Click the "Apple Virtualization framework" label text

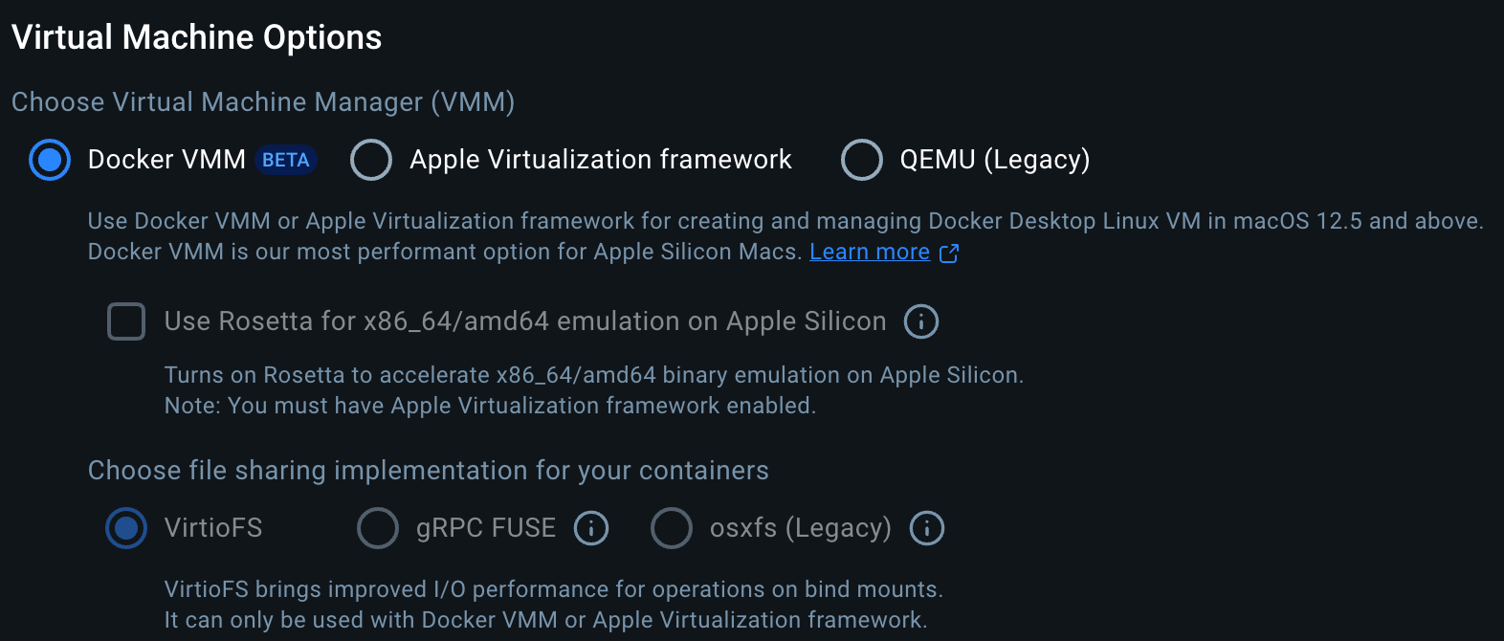[600, 160]
